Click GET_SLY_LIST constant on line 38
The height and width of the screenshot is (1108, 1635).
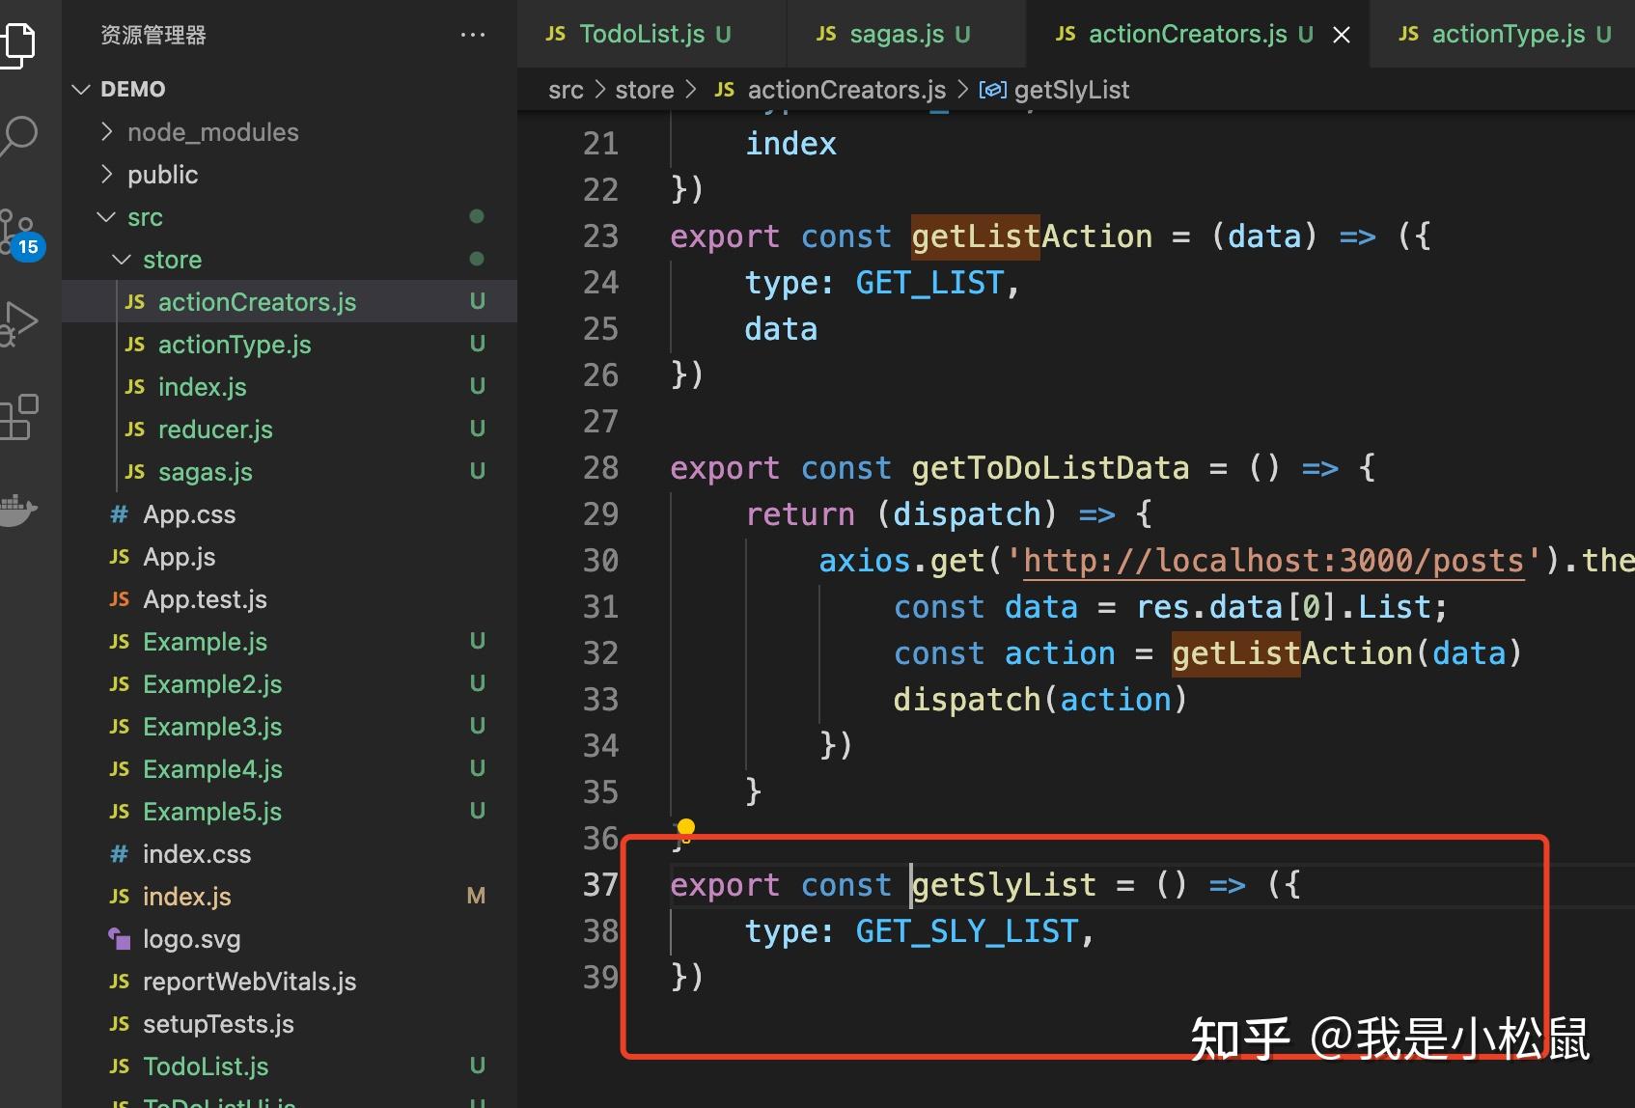(x=967, y=931)
